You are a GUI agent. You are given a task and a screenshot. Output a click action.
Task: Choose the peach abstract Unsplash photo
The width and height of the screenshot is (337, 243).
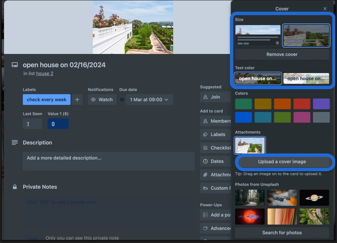(x=282, y=217)
